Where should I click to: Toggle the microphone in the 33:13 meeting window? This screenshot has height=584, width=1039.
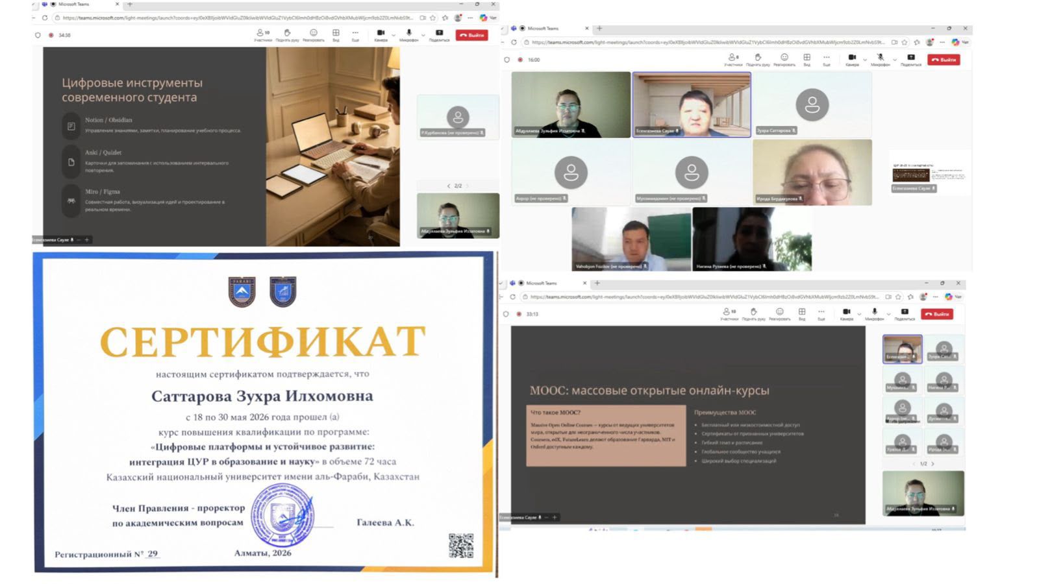coord(875,314)
